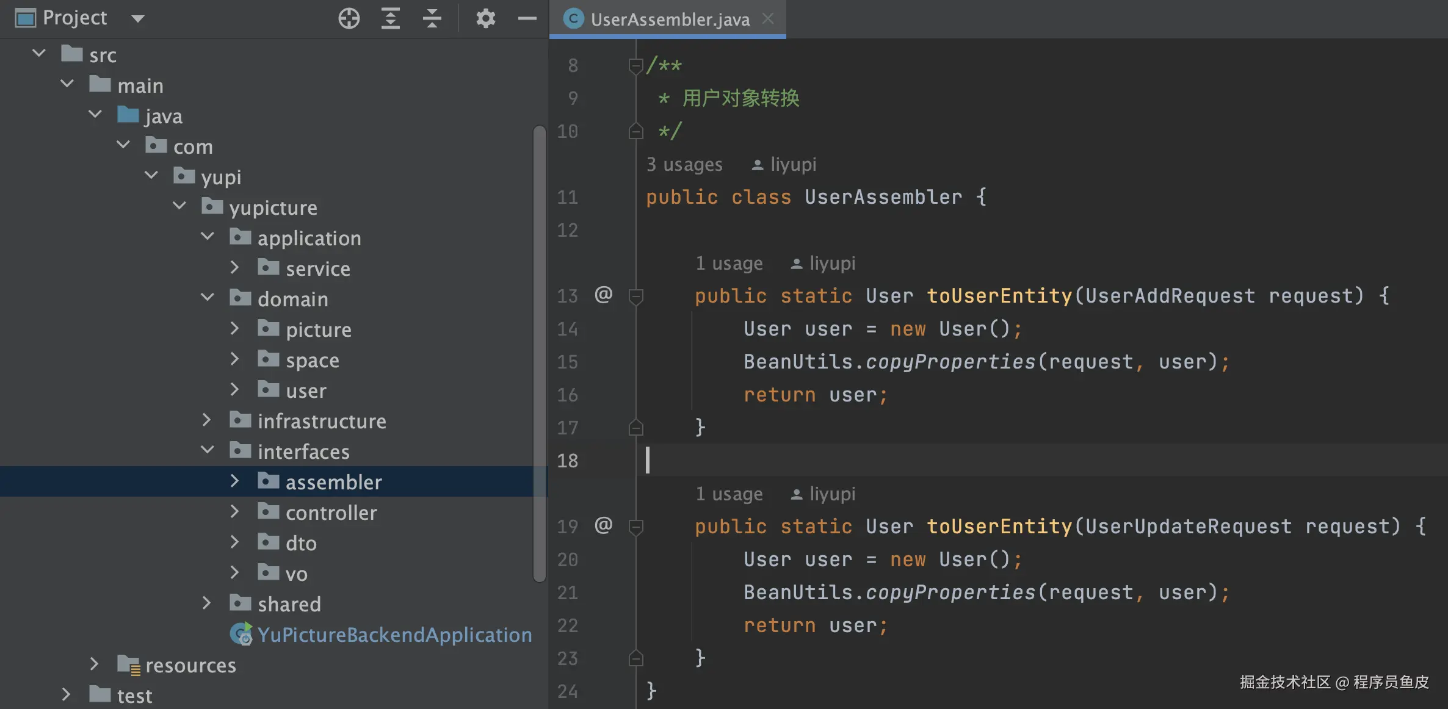Click the Select Opened File locate icon
The image size is (1448, 709).
(x=349, y=18)
